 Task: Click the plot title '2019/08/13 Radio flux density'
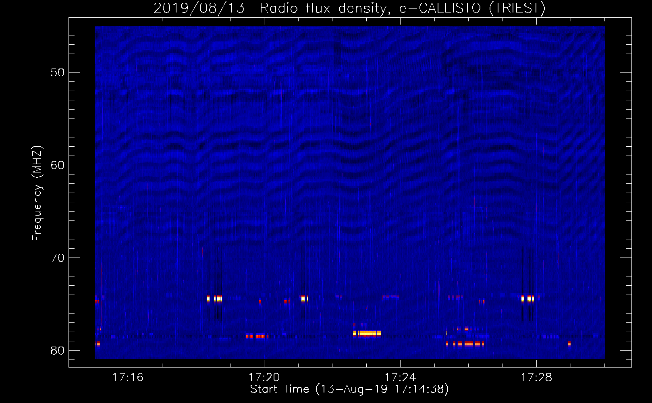click(349, 8)
